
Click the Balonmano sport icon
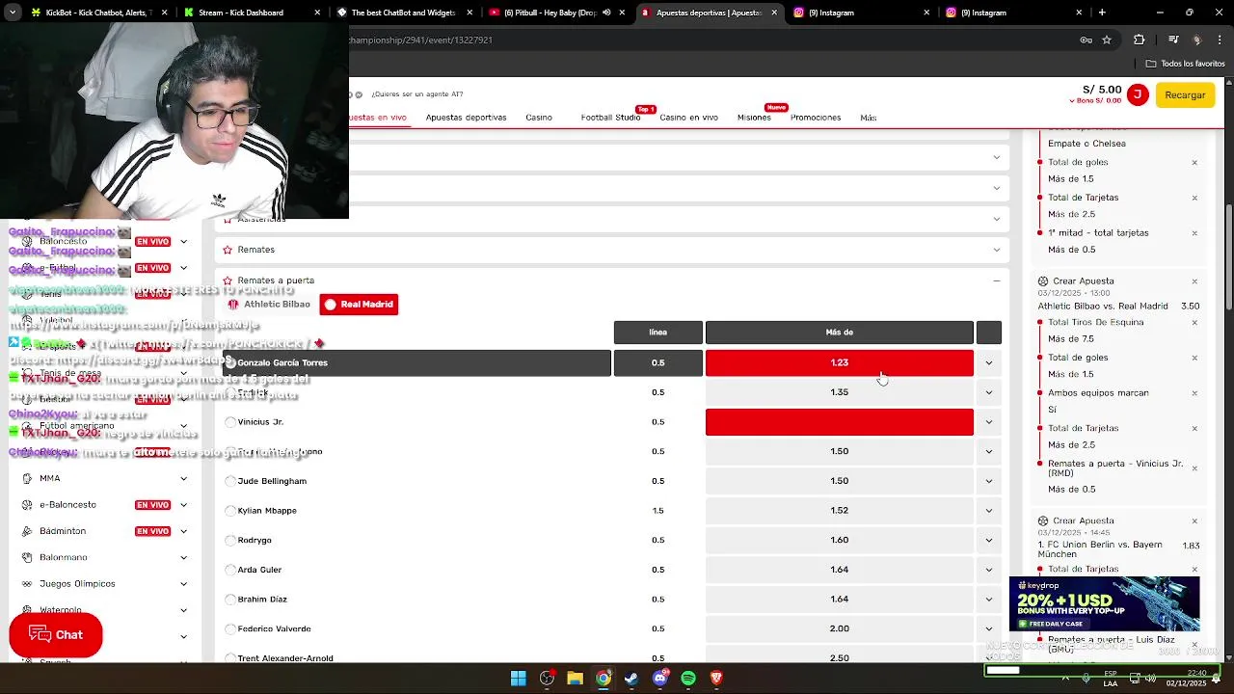tap(26, 557)
